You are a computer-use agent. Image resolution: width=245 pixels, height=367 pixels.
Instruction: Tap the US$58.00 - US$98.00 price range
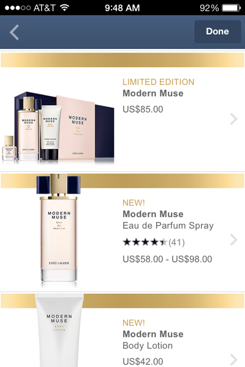pyautogui.click(x=167, y=259)
